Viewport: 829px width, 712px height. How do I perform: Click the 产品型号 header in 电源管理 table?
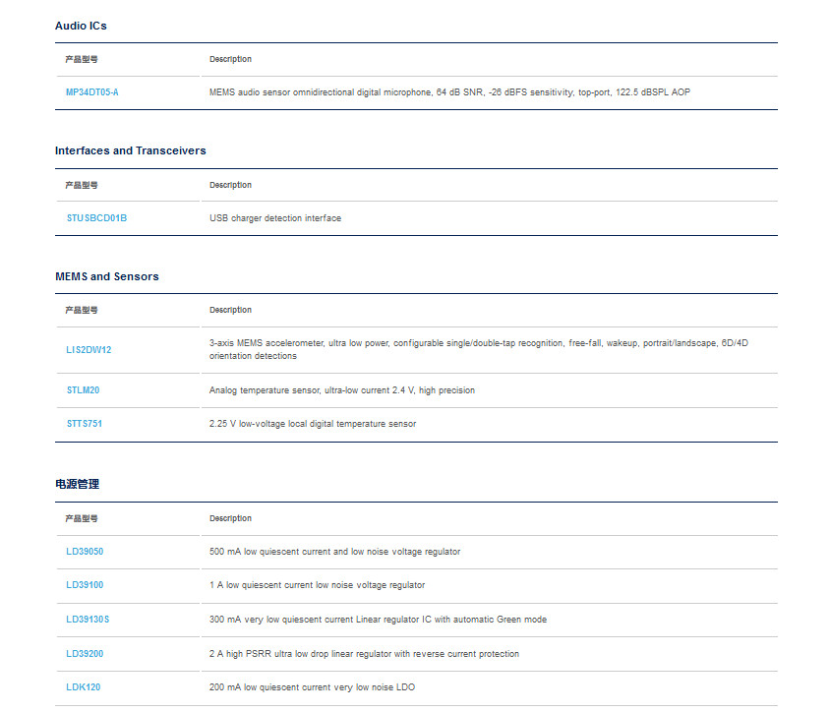82,518
